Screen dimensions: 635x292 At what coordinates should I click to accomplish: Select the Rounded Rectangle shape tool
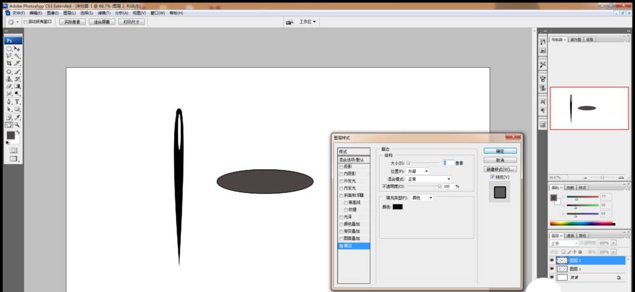17,109
